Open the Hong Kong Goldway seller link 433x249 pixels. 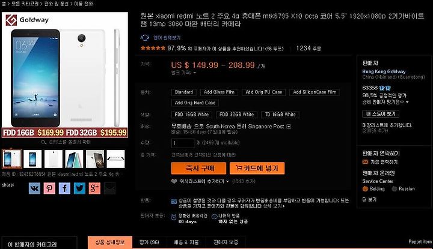point(384,71)
